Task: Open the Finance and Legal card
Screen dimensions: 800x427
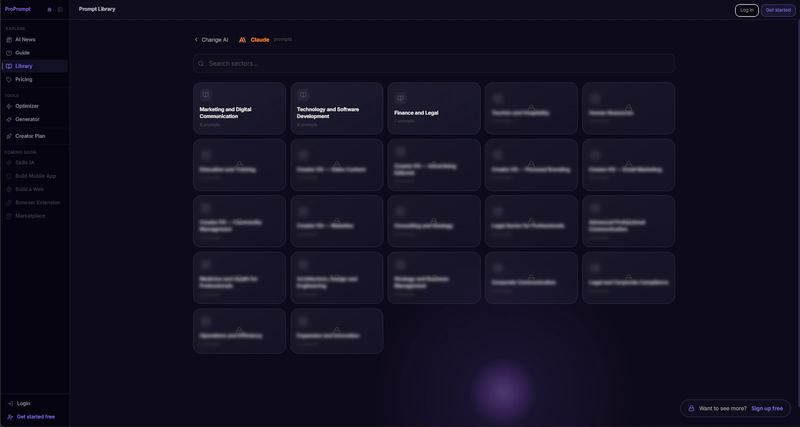Action: (434, 108)
